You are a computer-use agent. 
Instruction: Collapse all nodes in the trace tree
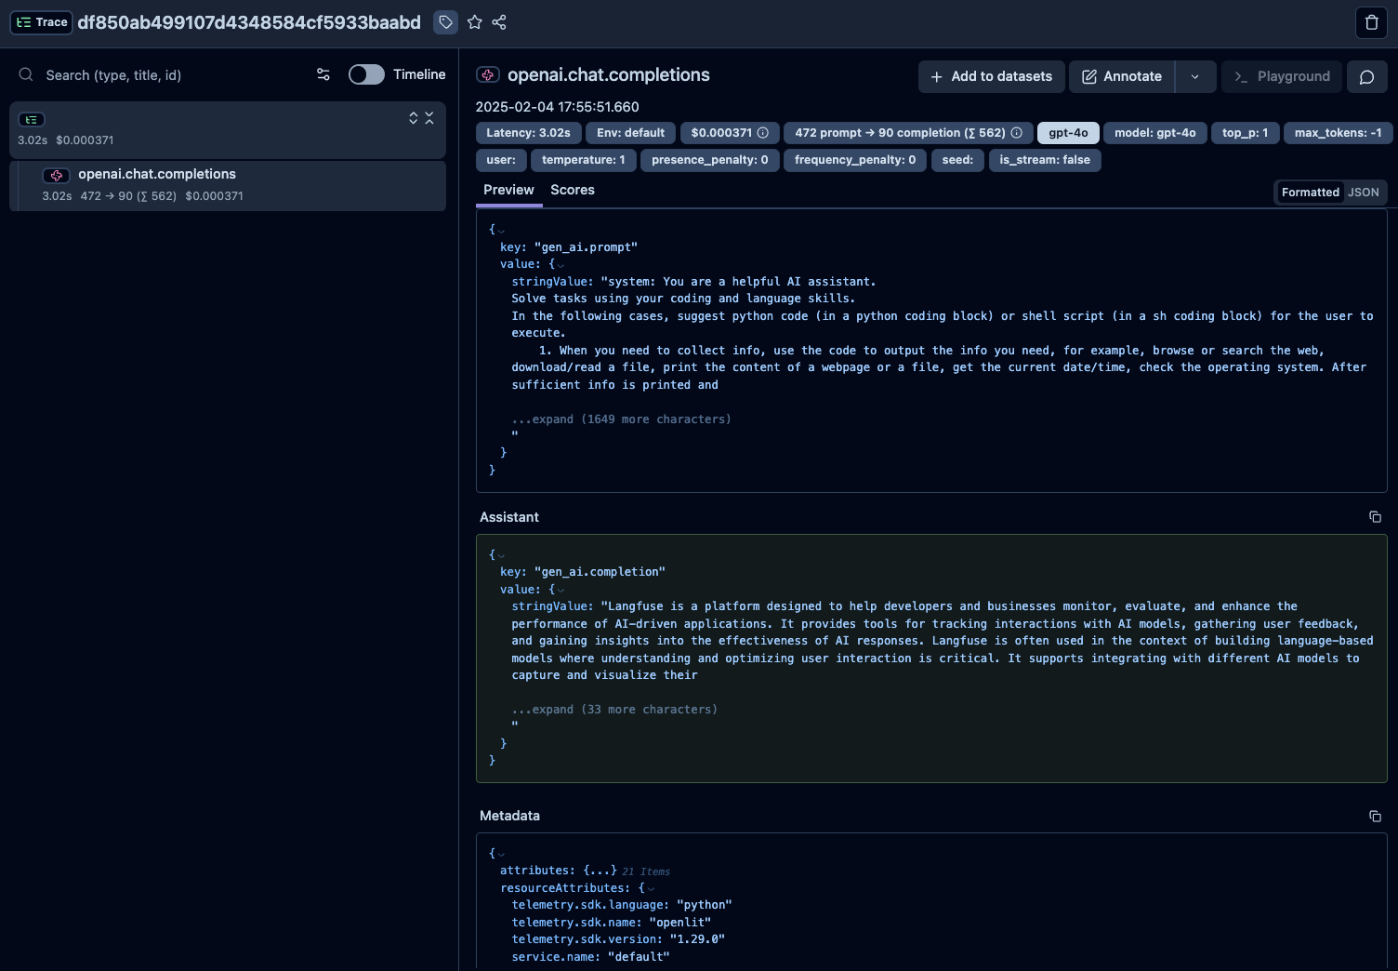429,118
